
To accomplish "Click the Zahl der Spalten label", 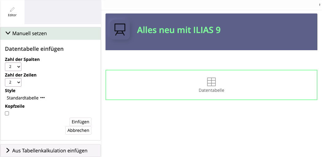I will [22, 59].
